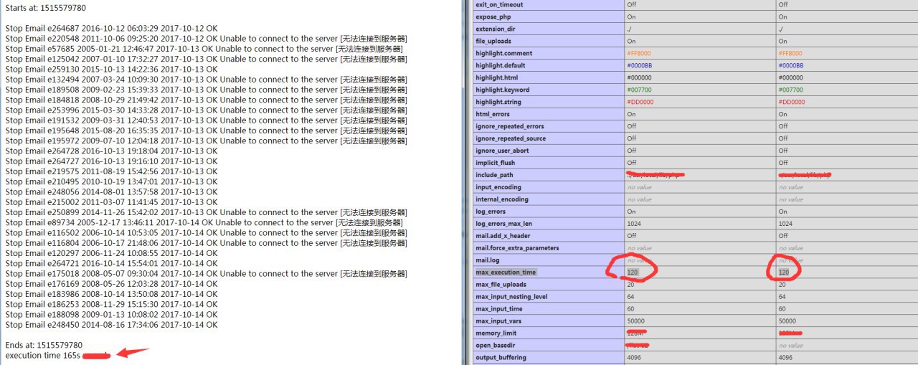Select the Stop Email e220548 log line
This screenshot has height=365, width=918.
click(207, 39)
